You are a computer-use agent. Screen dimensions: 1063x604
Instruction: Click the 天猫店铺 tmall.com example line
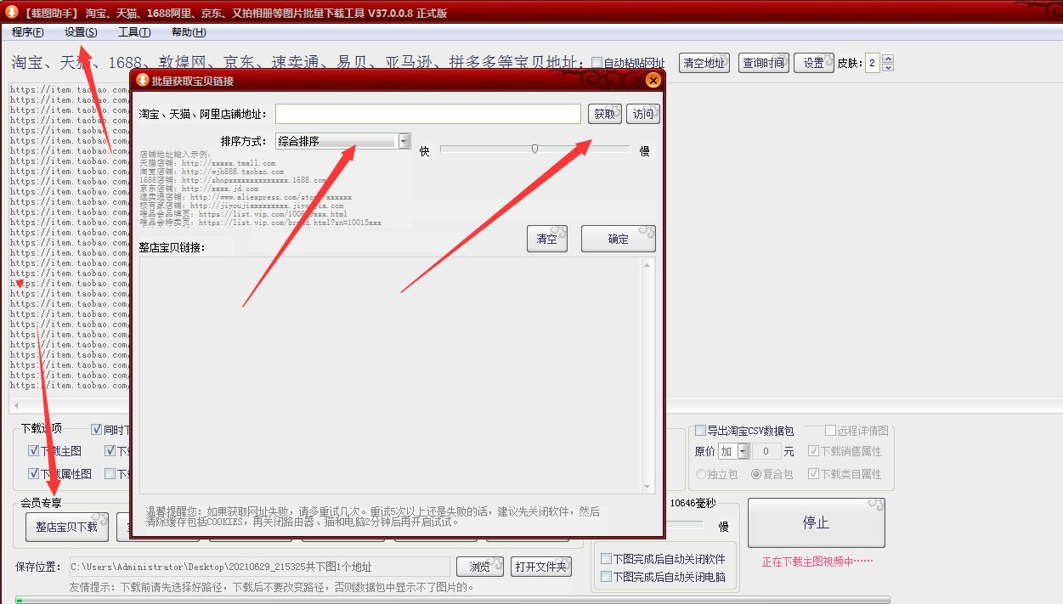[207, 163]
